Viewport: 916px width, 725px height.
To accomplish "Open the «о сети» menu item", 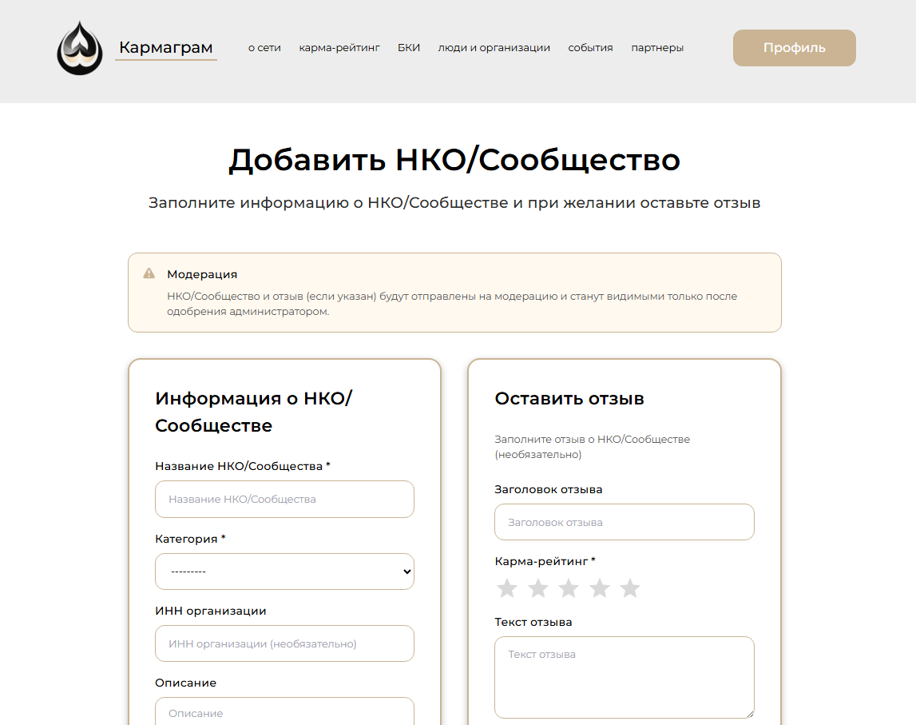I will 264,48.
